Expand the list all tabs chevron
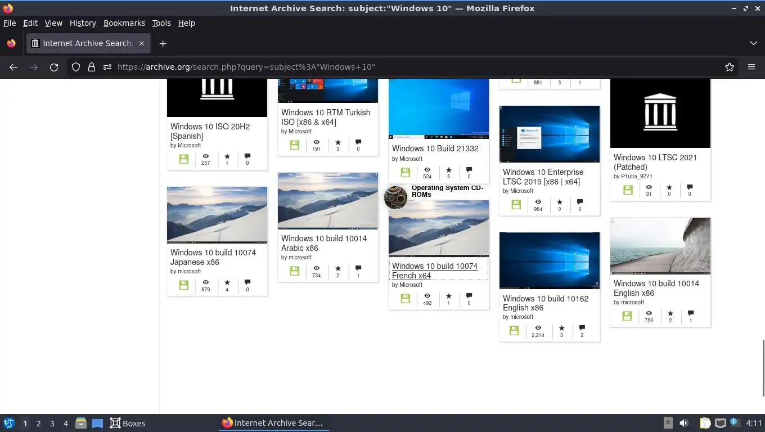765x432 pixels. [x=754, y=43]
